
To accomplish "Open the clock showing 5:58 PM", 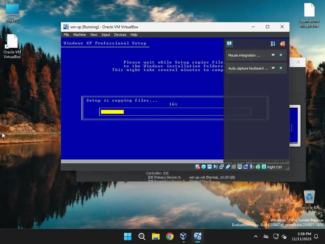I will tap(302, 236).
